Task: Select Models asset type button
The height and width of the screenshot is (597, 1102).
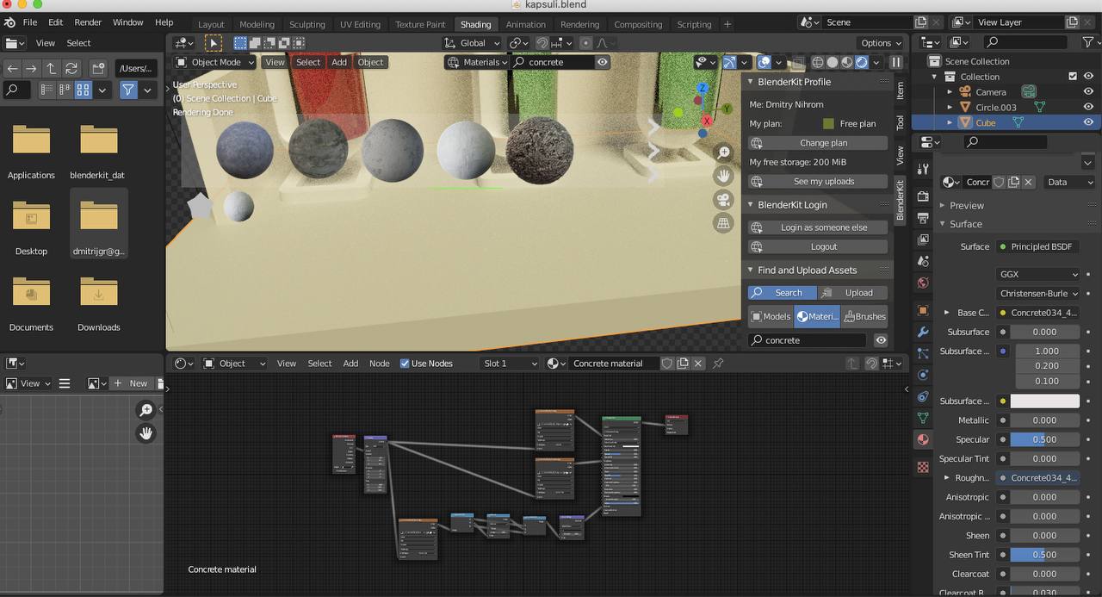Action: [771, 316]
